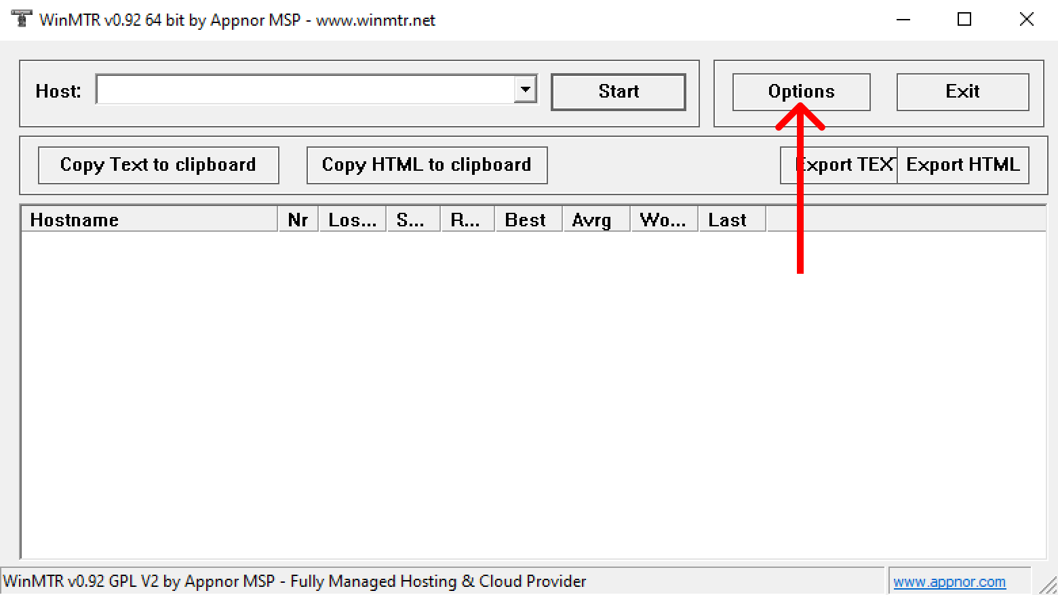Screen dimensions: 1058x595
Task: Click Copy HTML to clipboard
Action: (x=427, y=165)
